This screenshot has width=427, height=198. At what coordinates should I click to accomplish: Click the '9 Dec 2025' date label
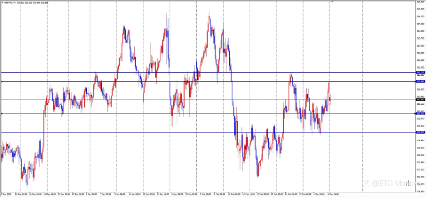pos(6,194)
